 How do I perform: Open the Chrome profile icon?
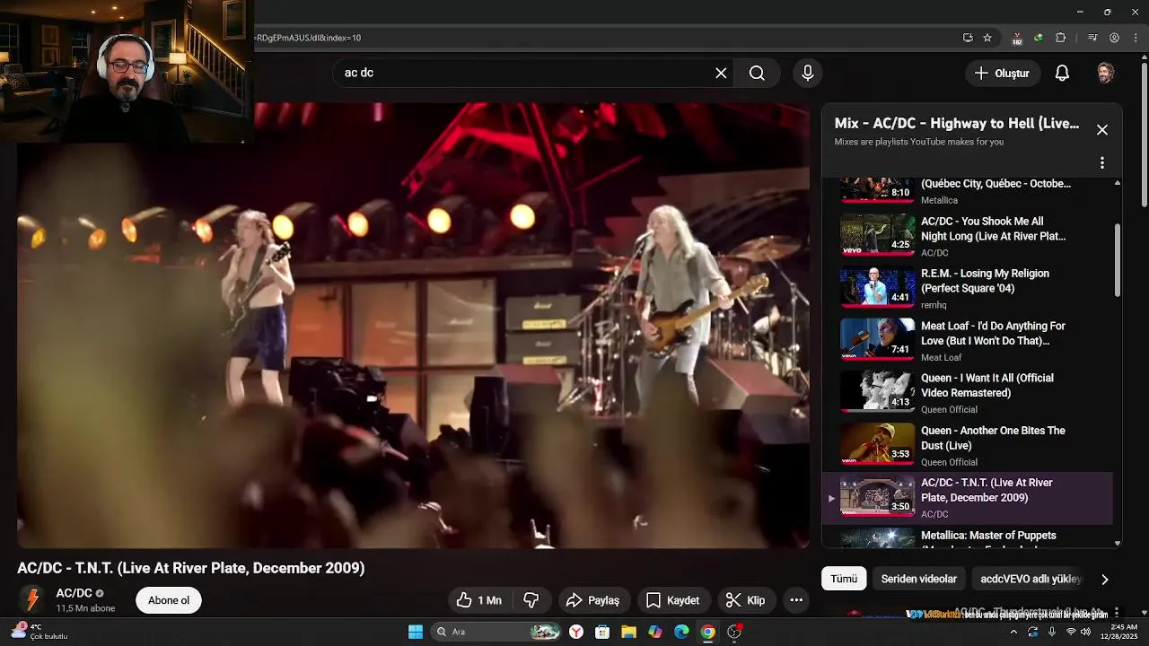pyautogui.click(x=1114, y=38)
